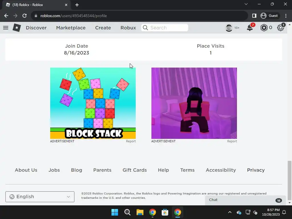Open the Marketplace page

coord(71,28)
